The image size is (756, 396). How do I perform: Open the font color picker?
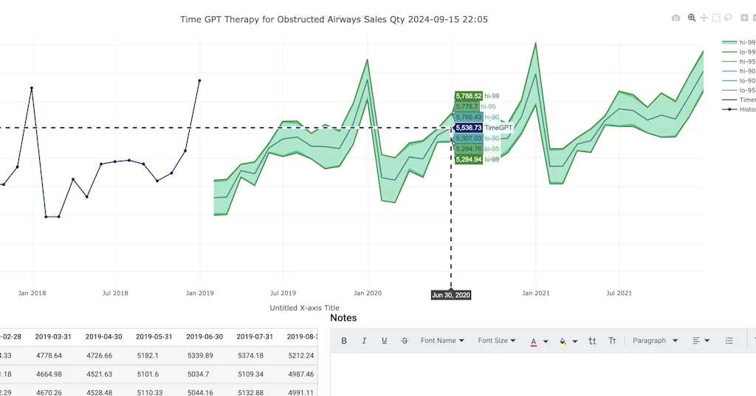534,341
